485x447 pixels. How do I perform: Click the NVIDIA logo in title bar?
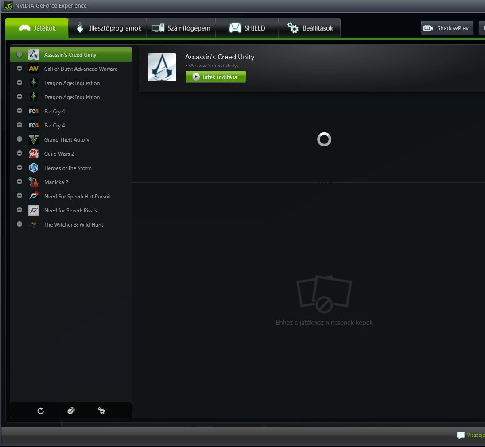tap(8, 6)
